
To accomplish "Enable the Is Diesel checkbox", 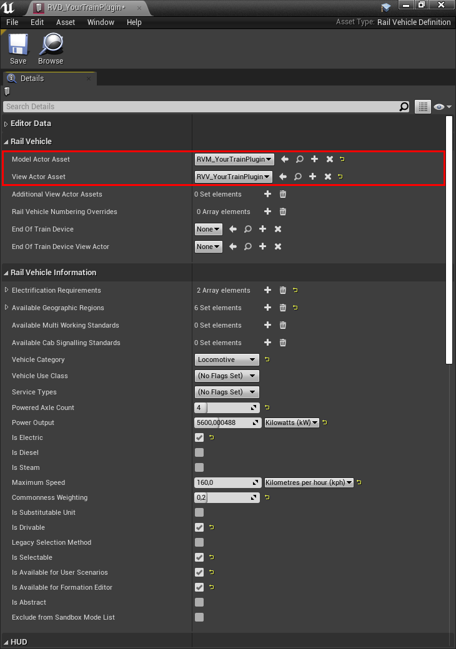I will [199, 452].
